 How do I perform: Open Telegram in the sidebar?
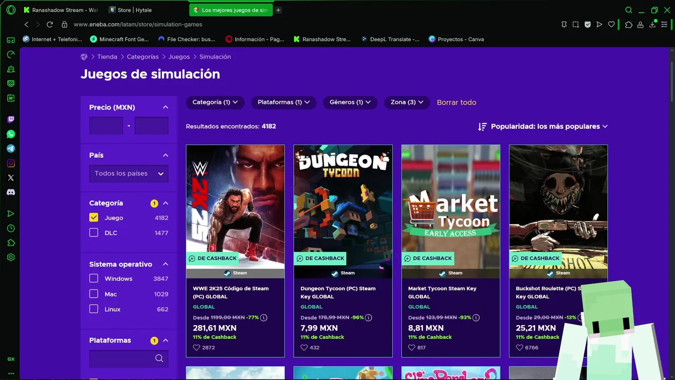pos(11,149)
